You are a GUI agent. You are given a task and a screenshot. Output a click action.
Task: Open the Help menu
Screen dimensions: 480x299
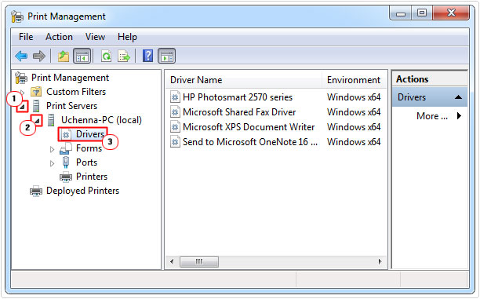tap(127, 37)
